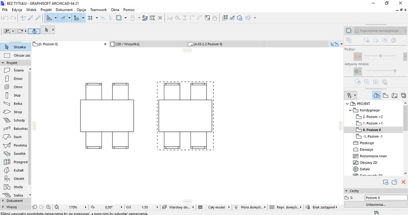408x215 pixels.
Task: Switch to the 3D / Wszystko tab
Action: click(147, 44)
